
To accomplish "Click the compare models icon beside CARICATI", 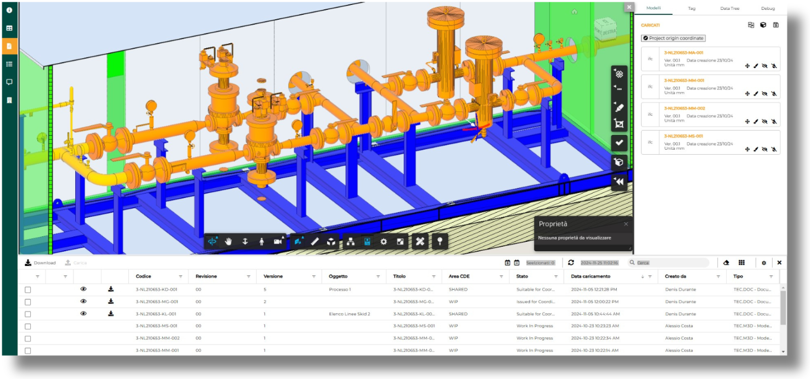I will (x=751, y=25).
